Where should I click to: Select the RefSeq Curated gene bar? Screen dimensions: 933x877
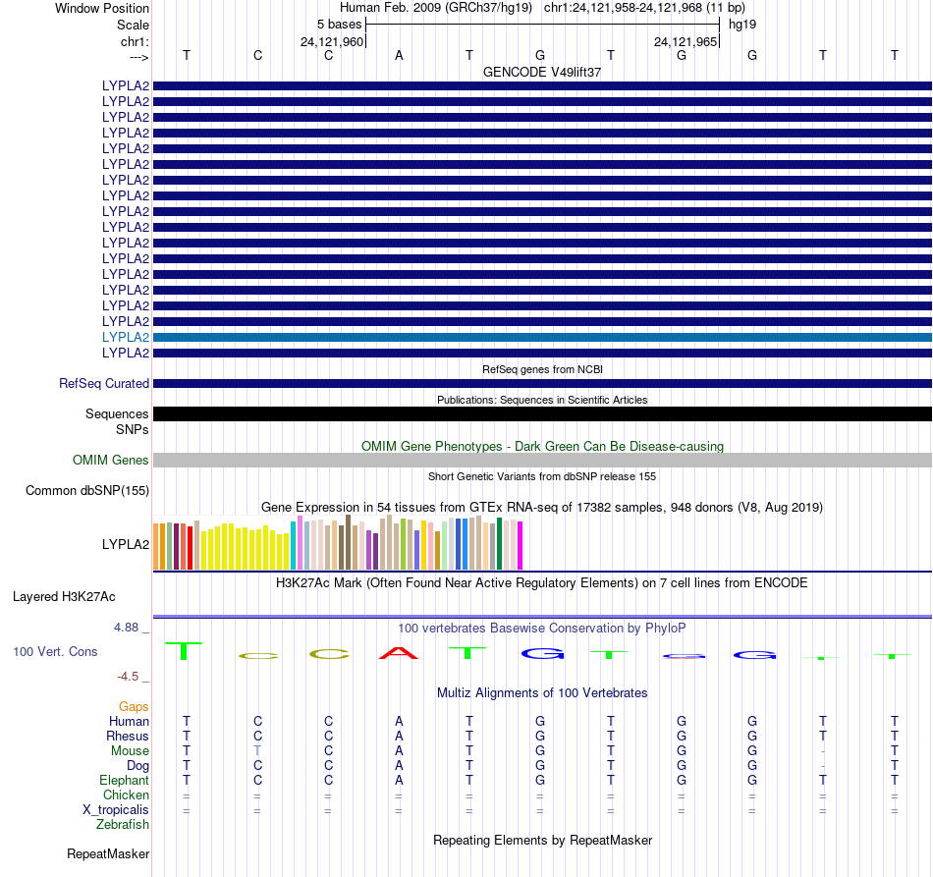(x=542, y=384)
